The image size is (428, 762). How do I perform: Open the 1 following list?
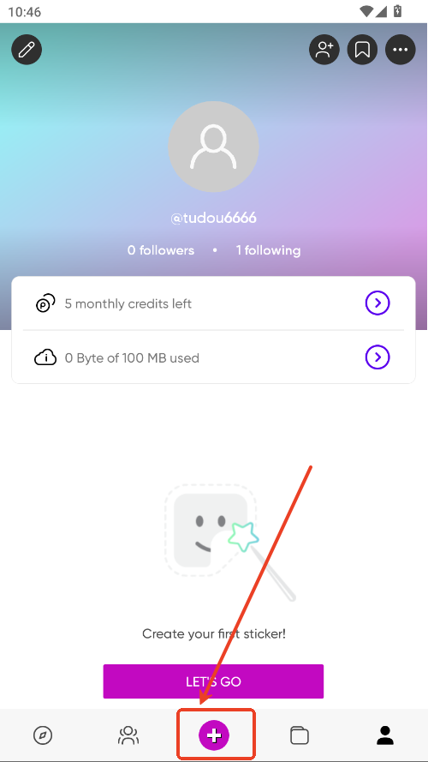point(268,250)
